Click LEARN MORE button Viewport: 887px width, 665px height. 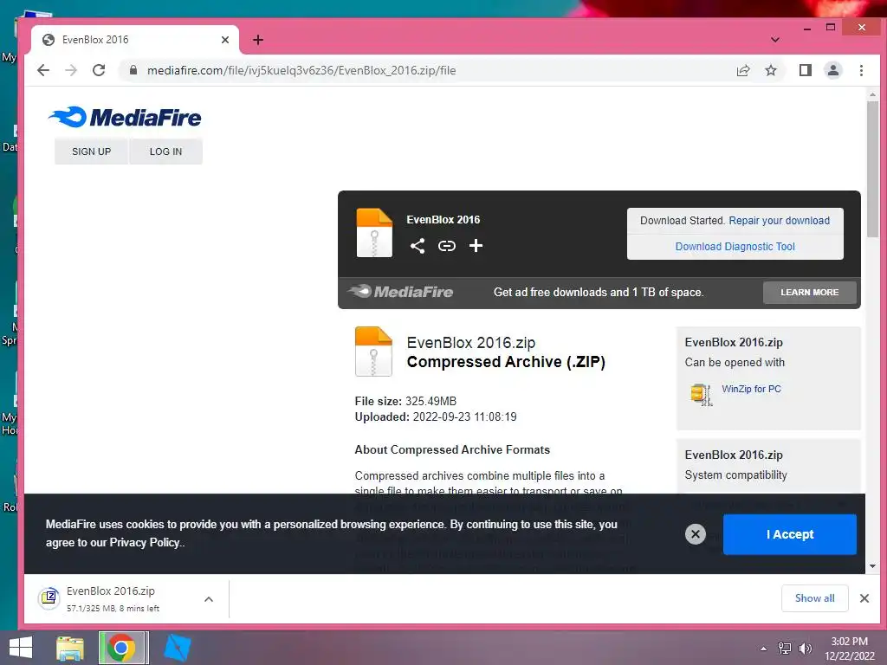point(810,293)
